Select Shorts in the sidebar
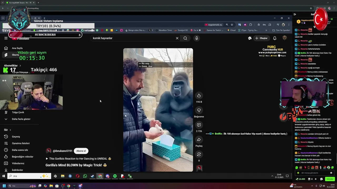The width and height of the screenshot is (337, 189). point(15,55)
